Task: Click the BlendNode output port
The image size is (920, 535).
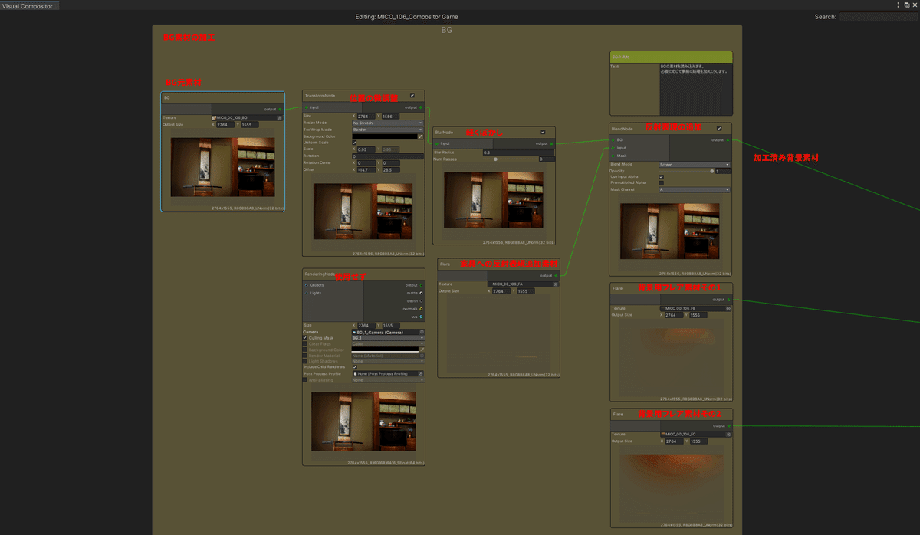Action: 728,140
